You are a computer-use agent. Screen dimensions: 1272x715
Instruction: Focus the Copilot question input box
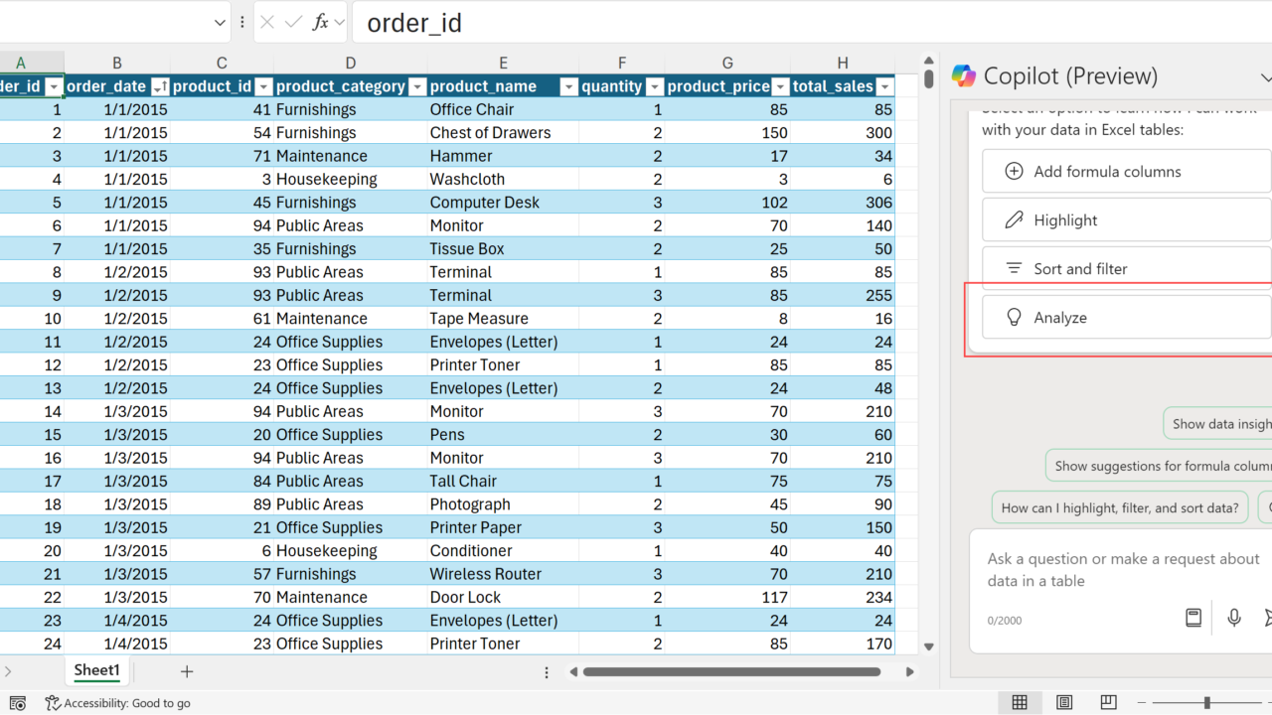pyautogui.click(x=1123, y=570)
